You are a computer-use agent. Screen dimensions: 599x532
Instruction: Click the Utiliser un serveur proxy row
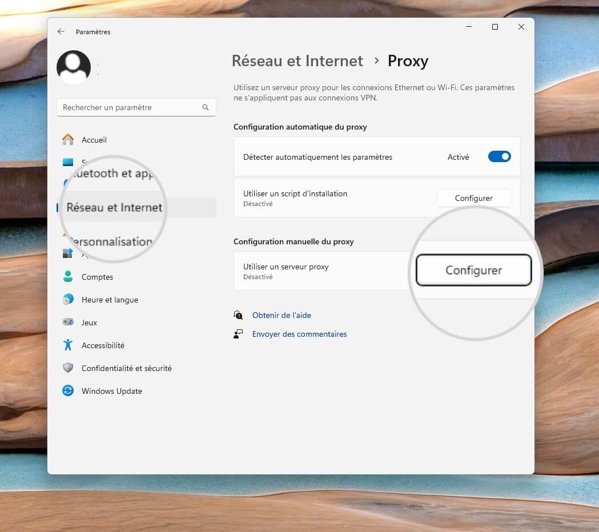pyautogui.click(x=377, y=271)
